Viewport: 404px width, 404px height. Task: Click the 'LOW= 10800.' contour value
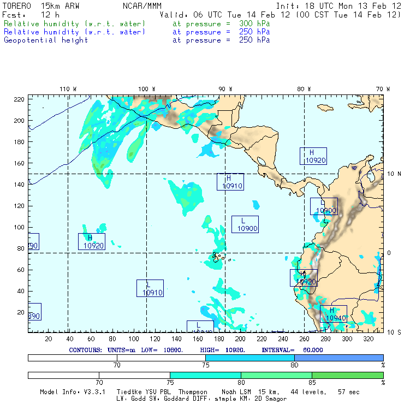[x=162, y=350]
